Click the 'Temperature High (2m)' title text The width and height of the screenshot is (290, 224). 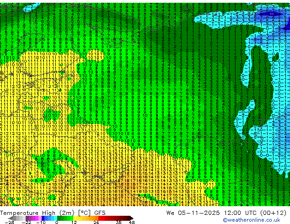37,213
